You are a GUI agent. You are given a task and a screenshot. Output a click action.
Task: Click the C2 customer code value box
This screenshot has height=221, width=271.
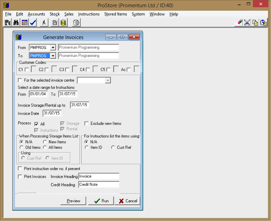tap(54, 69)
